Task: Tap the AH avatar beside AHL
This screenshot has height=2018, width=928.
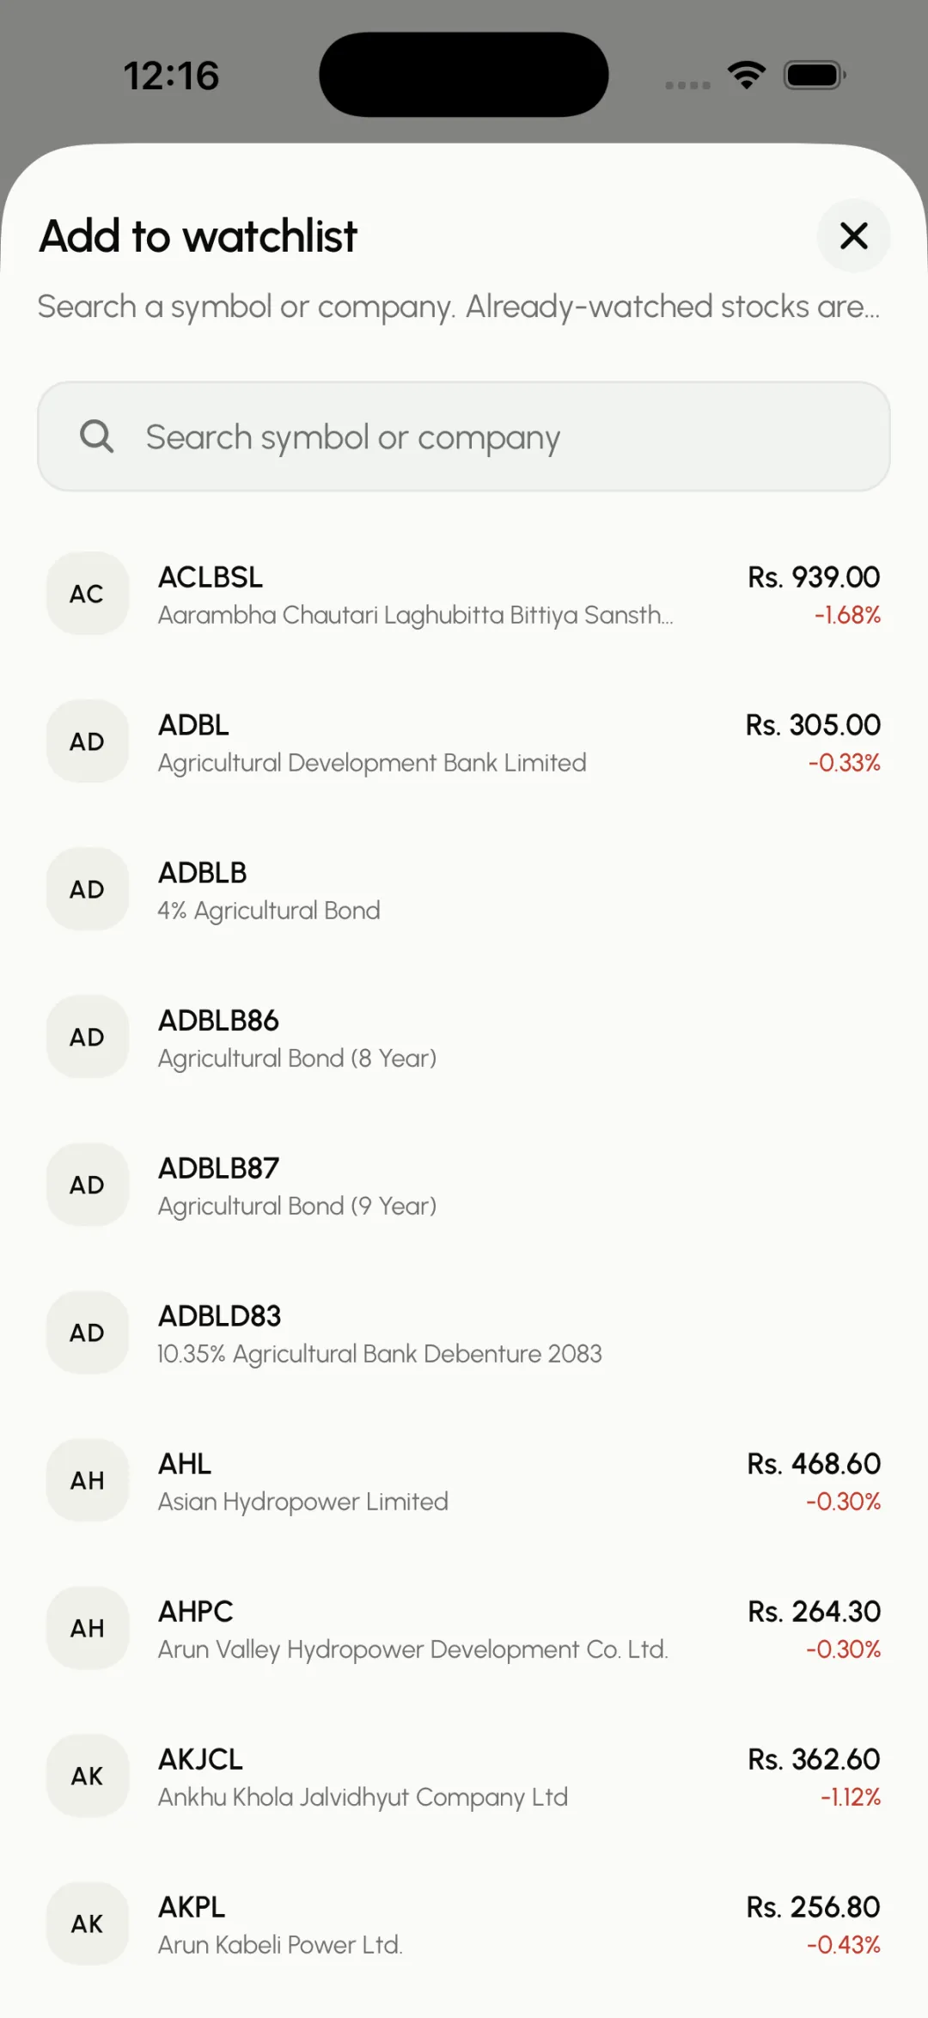Action: pos(88,1480)
